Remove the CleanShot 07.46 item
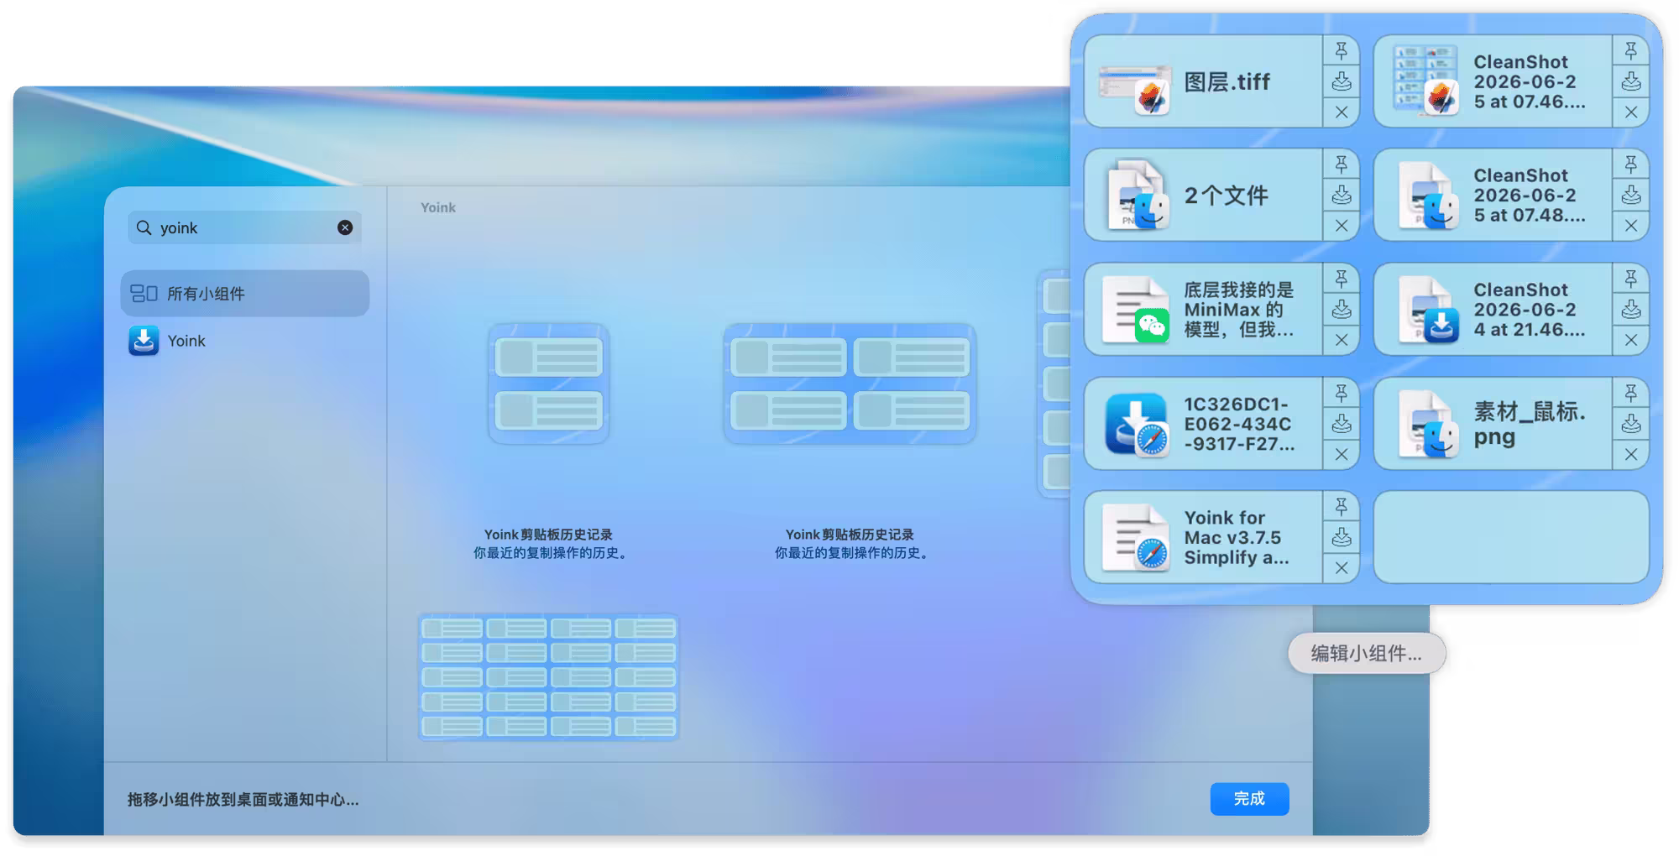The height and width of the screenshot is (856, 1679). (1631, 112)
